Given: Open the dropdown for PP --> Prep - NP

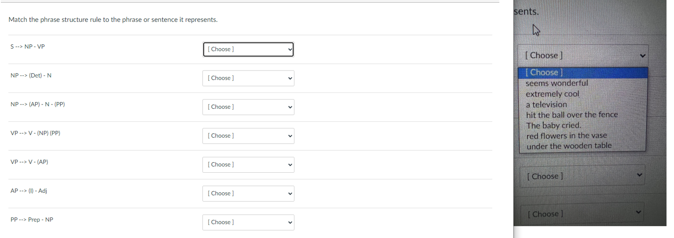Looking at the screenshot, I should pyautogui.click(x=248, y=222).
